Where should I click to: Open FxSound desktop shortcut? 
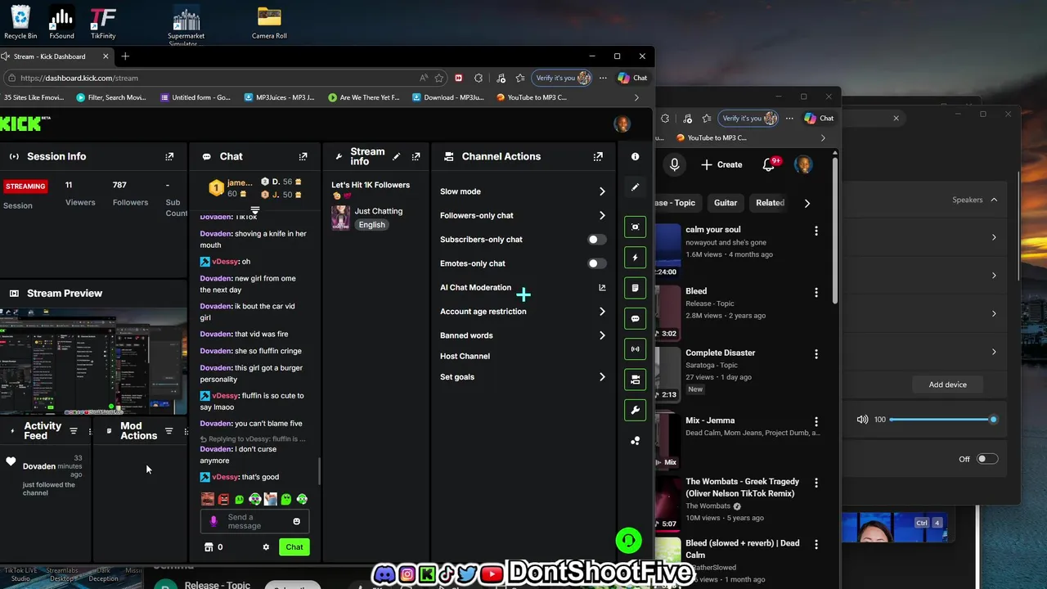tap(61, 22)
